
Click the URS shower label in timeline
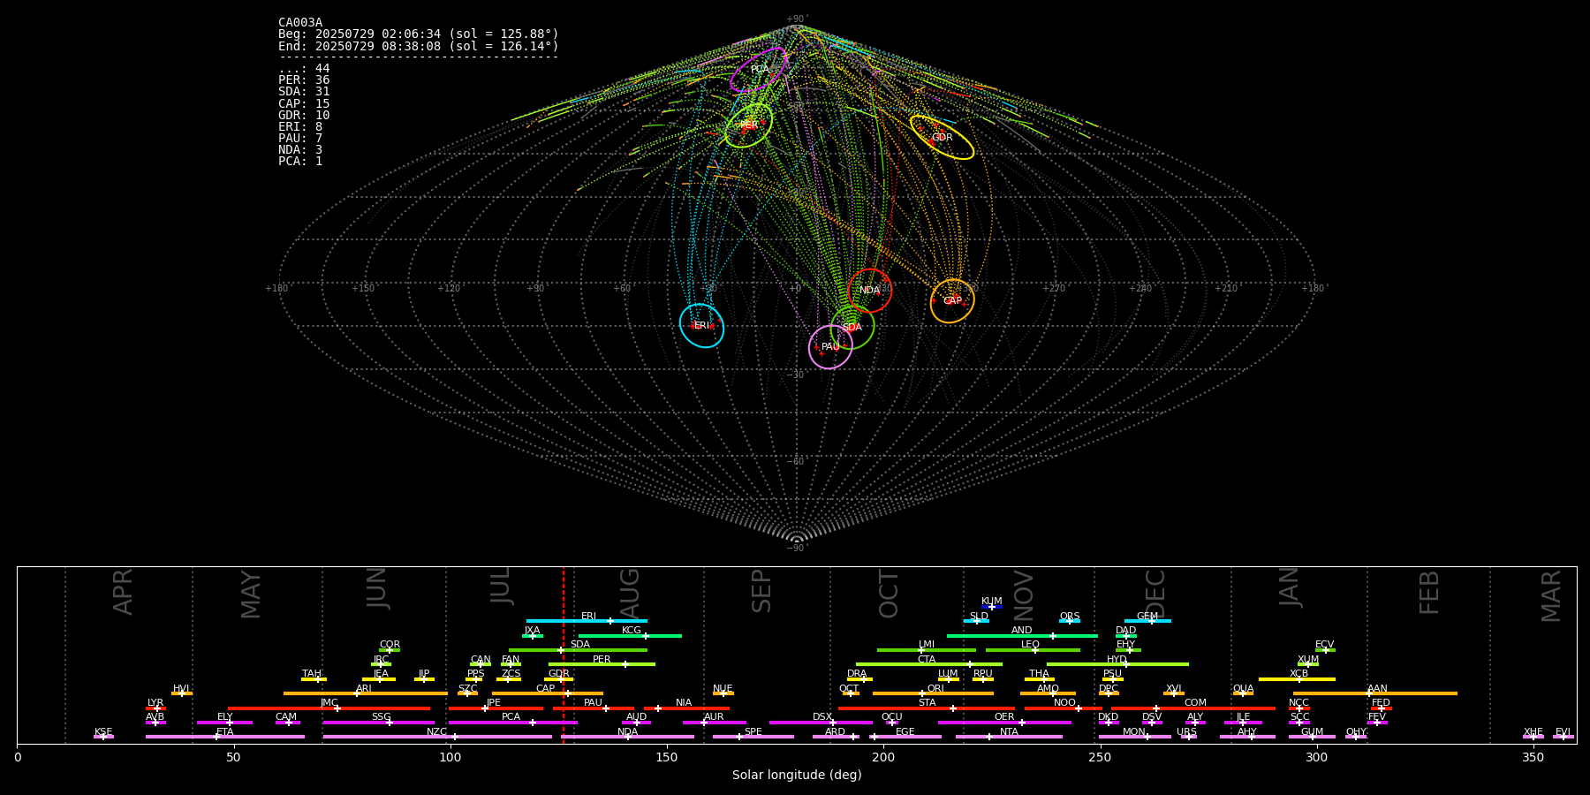(1186, 732)
